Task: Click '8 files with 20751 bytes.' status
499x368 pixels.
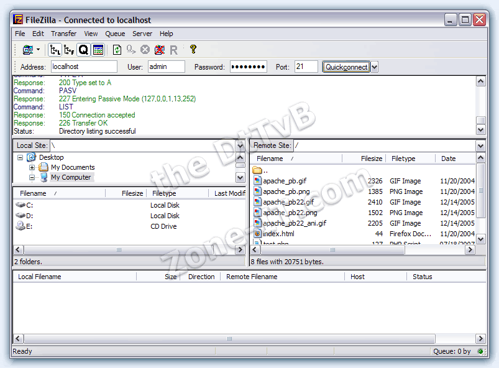Action: tap(287, 262)
